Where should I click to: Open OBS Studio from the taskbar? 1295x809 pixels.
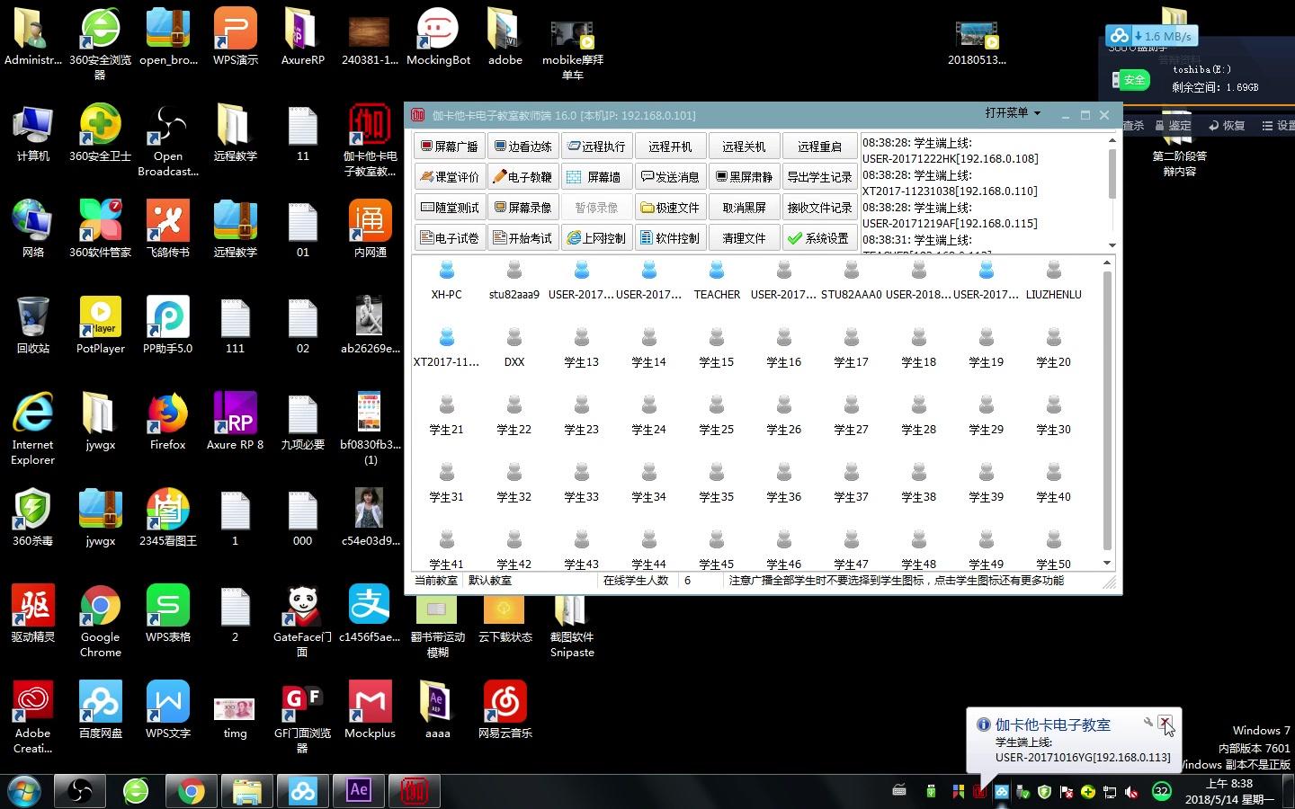pos(80,791)
